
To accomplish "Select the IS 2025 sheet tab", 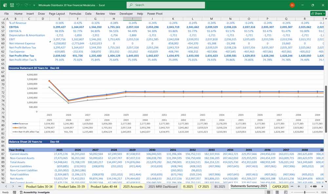I will pyautogui.click(x=188, y=186).
